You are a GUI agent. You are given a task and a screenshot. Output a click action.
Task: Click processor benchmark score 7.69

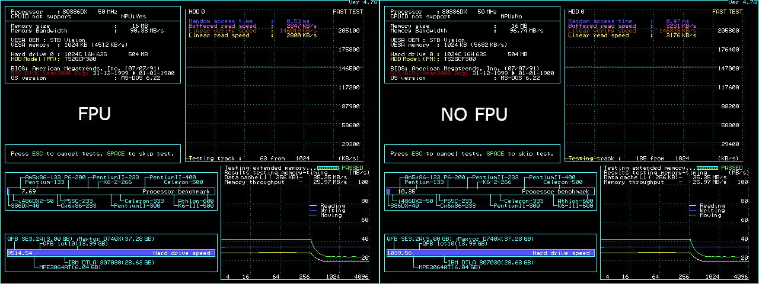click(x=28, y=192)
